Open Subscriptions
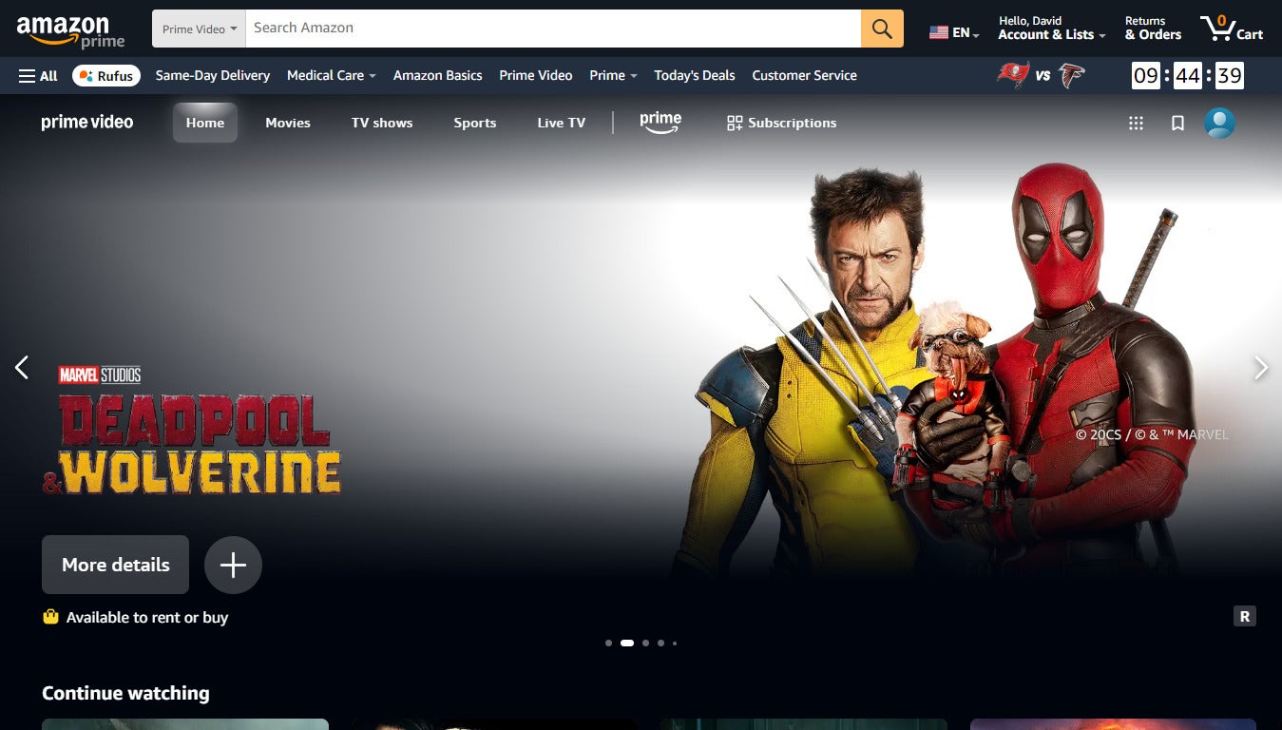Screen dimensions: 1282x730 [x=781, y=123]
